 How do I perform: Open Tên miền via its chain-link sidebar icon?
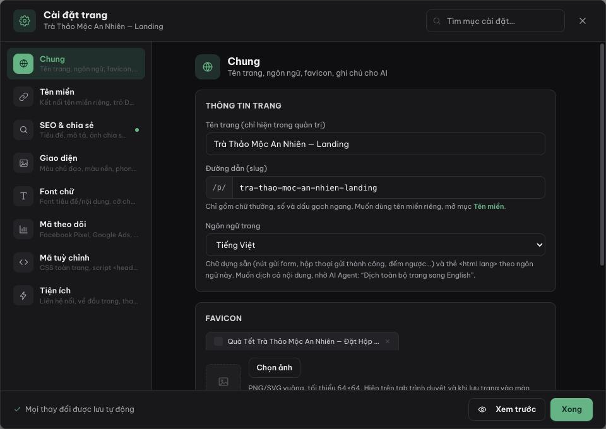(23, 97)
